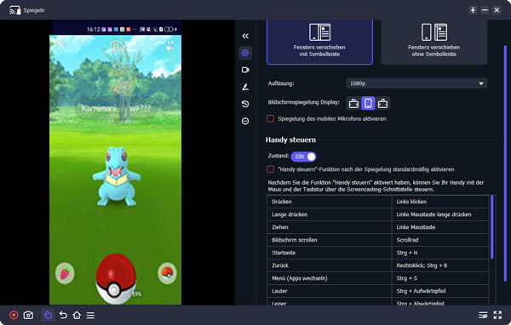
Task: Click the Zurück table cell
Action: click(x=329, y=265)
